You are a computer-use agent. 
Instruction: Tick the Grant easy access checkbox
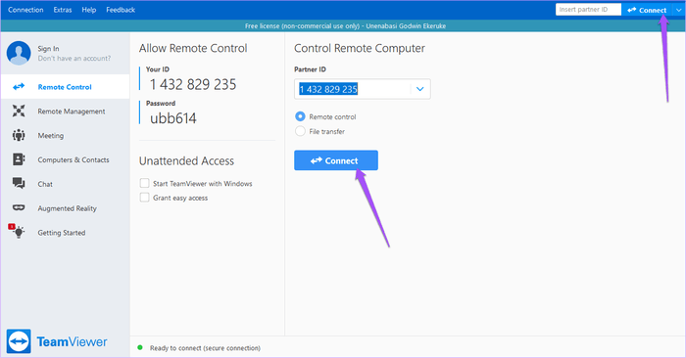[x=144, y=198]
